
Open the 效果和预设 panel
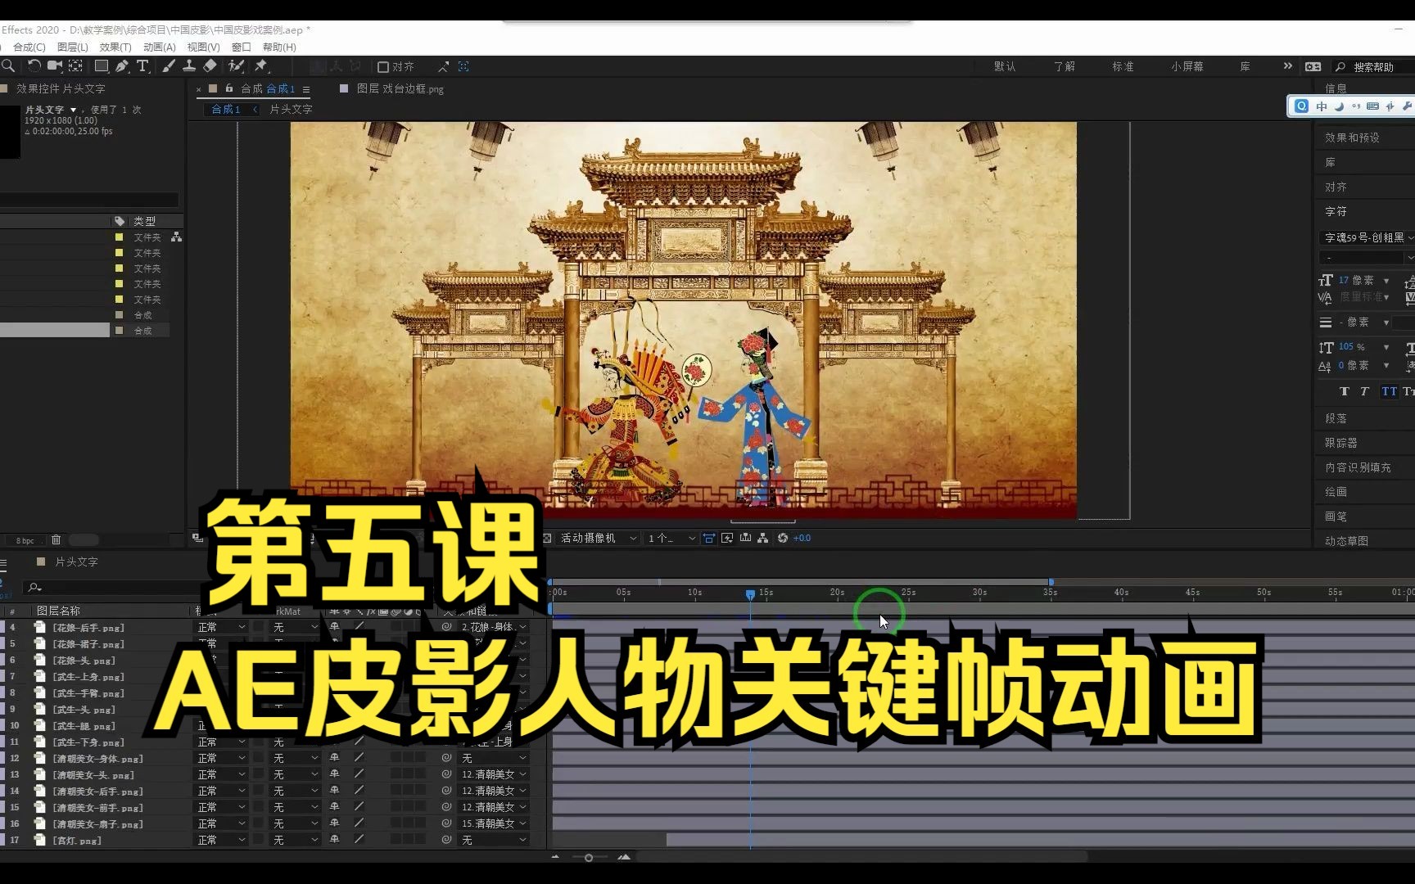point(1352,138)
